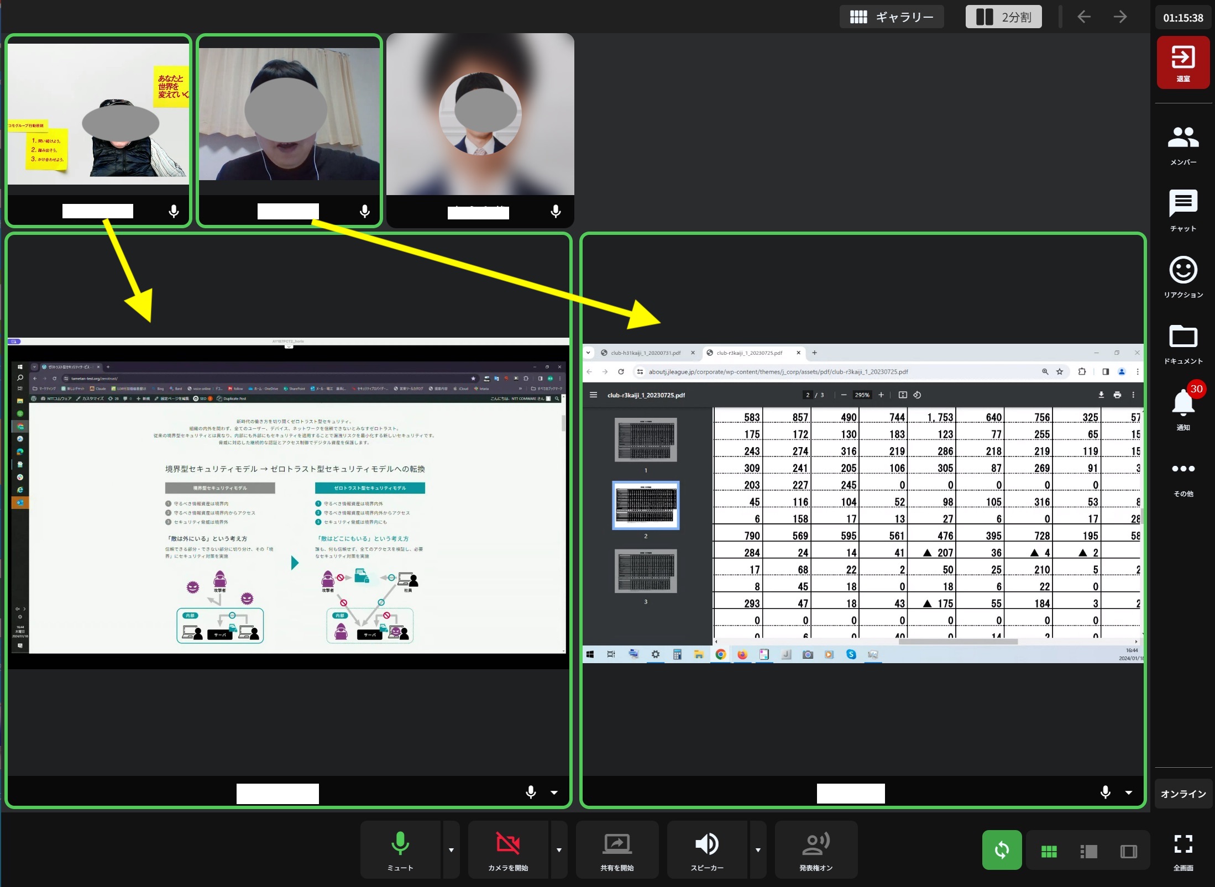Viewport: 1215px width, 887px height.
Task: Toggle microphone on third participant tile
Action: [x=556, y=212]
